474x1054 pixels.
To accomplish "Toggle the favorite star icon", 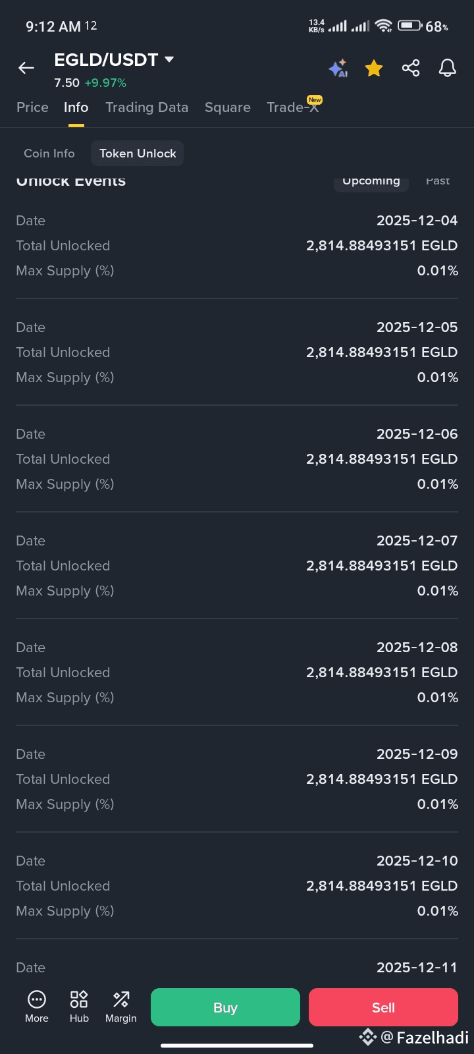I will (x=374, y=68).
